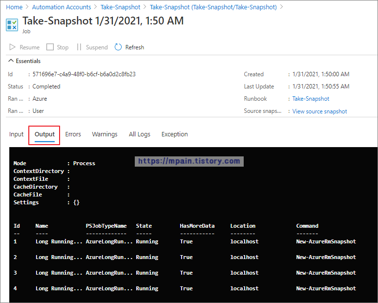Viewport: 378px width, 303px height.
Task: Collapse the Essentials section chevron
Action: [x=11, y=61]
